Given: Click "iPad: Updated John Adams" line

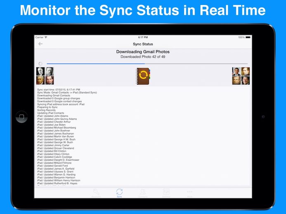Looking at the screenshot, I should coord(53,116).
